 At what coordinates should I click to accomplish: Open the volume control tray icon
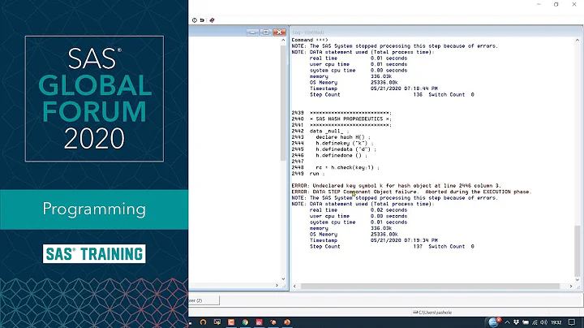(x=543, y=322)
